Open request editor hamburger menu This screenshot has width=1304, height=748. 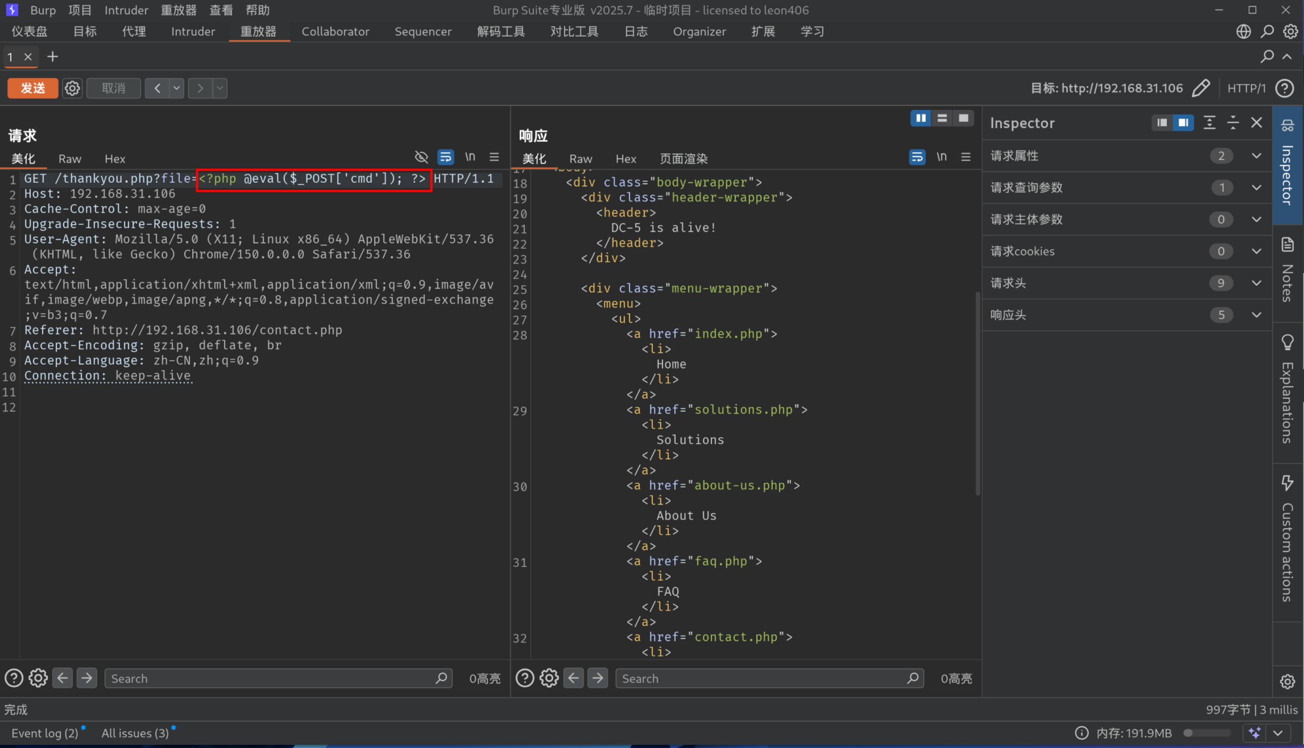494,157
